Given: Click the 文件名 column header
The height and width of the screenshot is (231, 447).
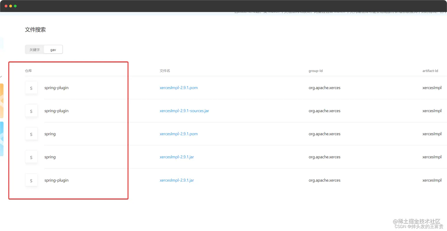Looking at the screenshot, I should [x=165, y=71].
